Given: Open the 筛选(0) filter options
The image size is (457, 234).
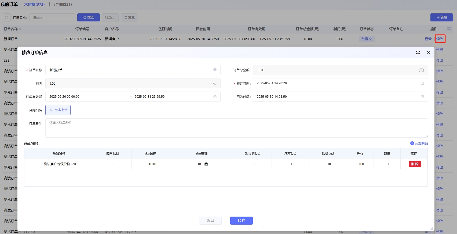Looking at the screenshot, I should pyautogui.click(x=110, y=17).
